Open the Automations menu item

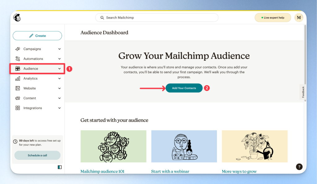(37, 59)
